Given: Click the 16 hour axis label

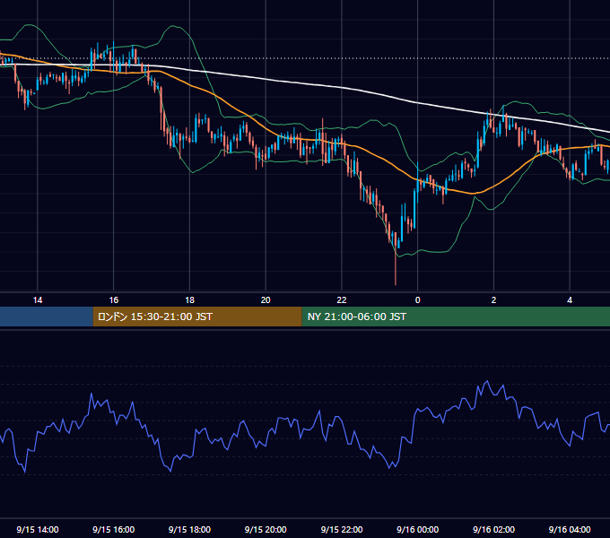Looking at the screenshot, I should [114, 300].
